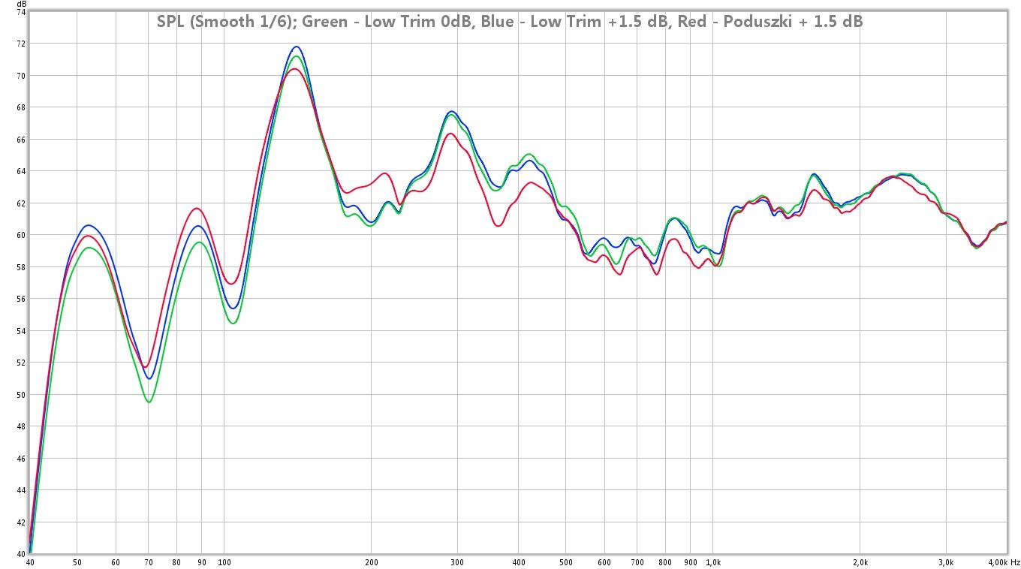This screenshot has width=1021, height=569.
Task: Select the 90 label on the frequency axis
Action: coord(201,562)
